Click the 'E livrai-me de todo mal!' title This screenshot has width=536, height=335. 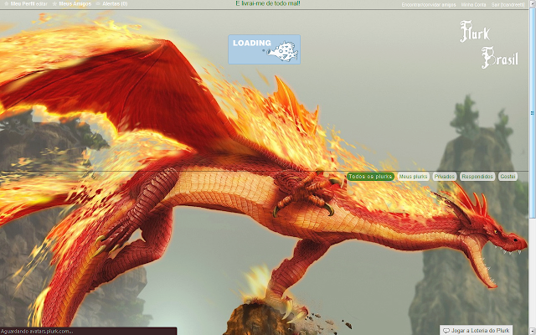[268, 3]
